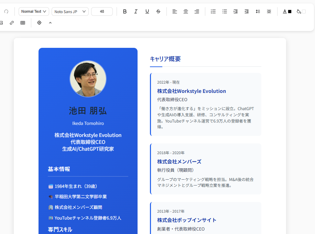Click the padding/margin box icon

[x=269, y=11]
